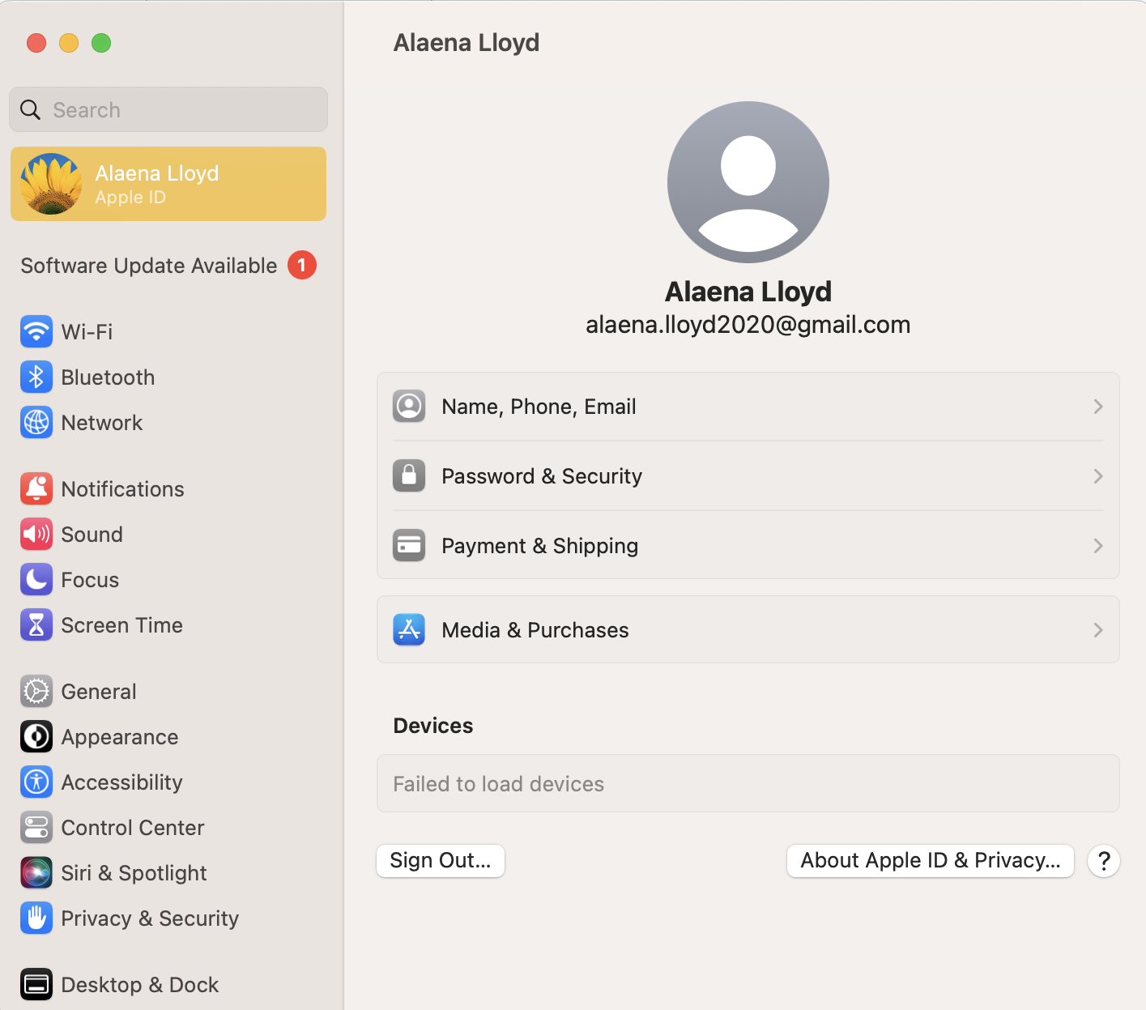This screenshot has width=1146, height=1010.
Task: Click the Media & Purchases App Store icon
Action: coord(409,630)
